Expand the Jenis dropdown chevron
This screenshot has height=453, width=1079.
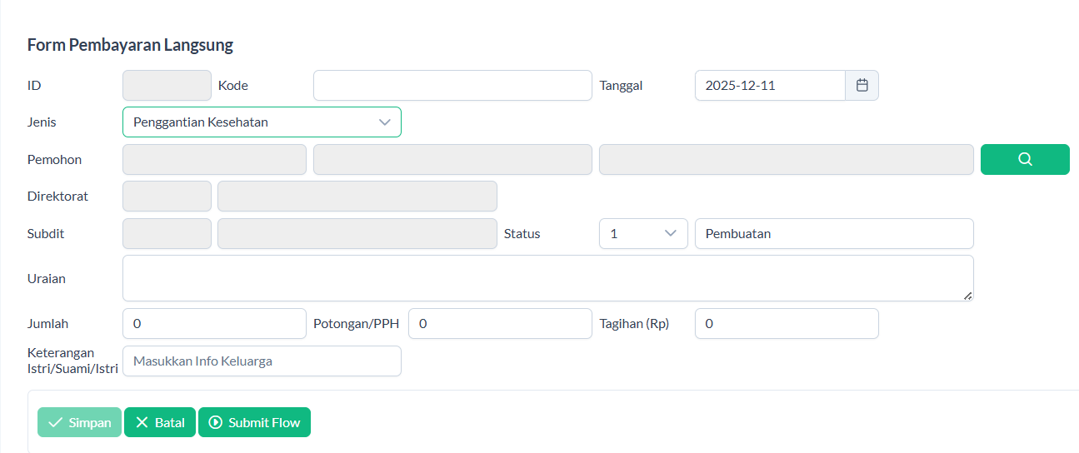click(x=384, y=122)
